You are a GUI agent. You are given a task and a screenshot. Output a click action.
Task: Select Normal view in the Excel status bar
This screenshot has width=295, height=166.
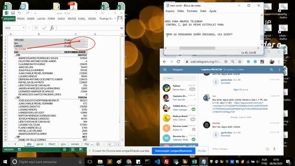click(x=65, y=149)
